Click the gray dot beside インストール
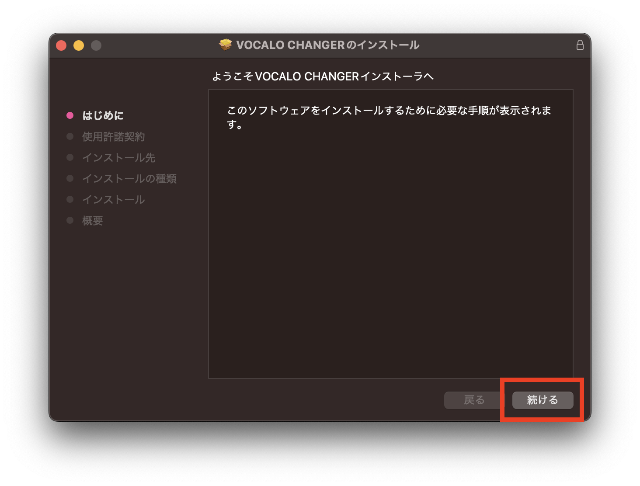Image resolution: width=640 pixels, height=486 pixels. pos(70,199)
